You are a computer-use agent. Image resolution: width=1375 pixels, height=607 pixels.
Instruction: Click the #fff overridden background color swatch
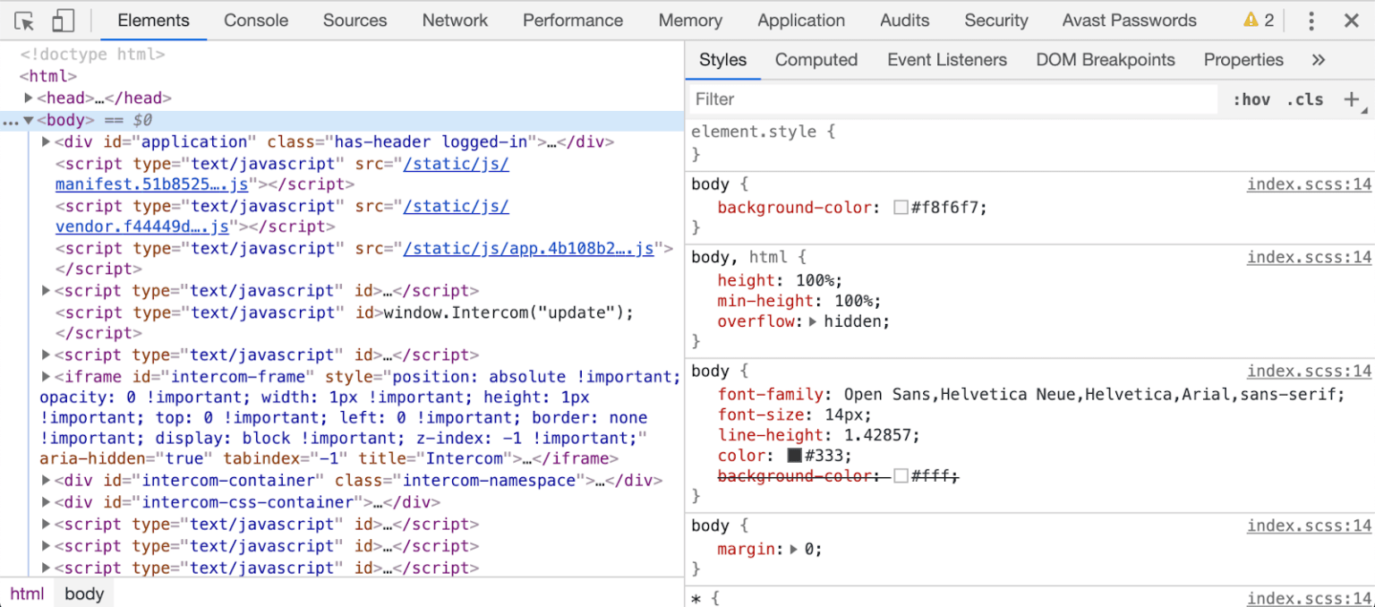pyautogui.click(x=901, y=476)
